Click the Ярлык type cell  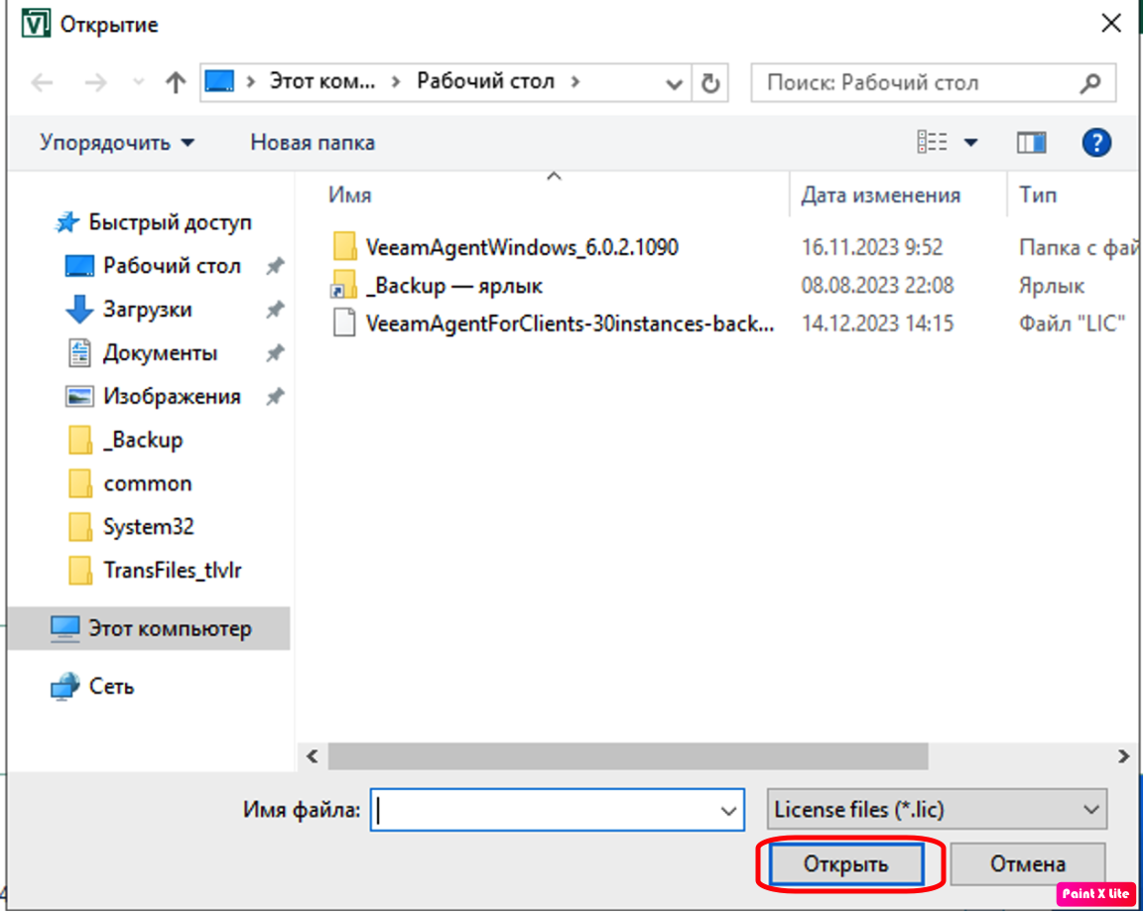1051,286
